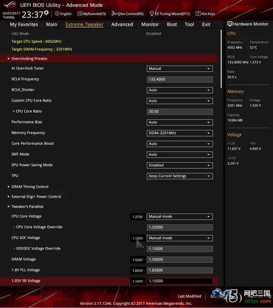The image size is (273, 308).
Task: Edit 1.8V PLL Voltage field
Action: click(x=180, y=270)
